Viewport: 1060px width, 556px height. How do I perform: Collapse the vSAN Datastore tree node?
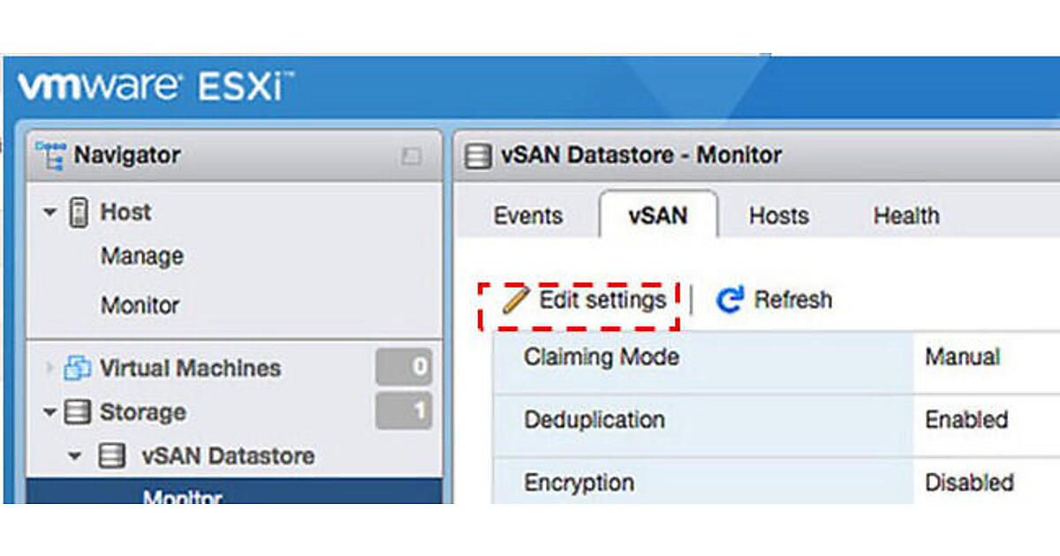click(76, 456)
